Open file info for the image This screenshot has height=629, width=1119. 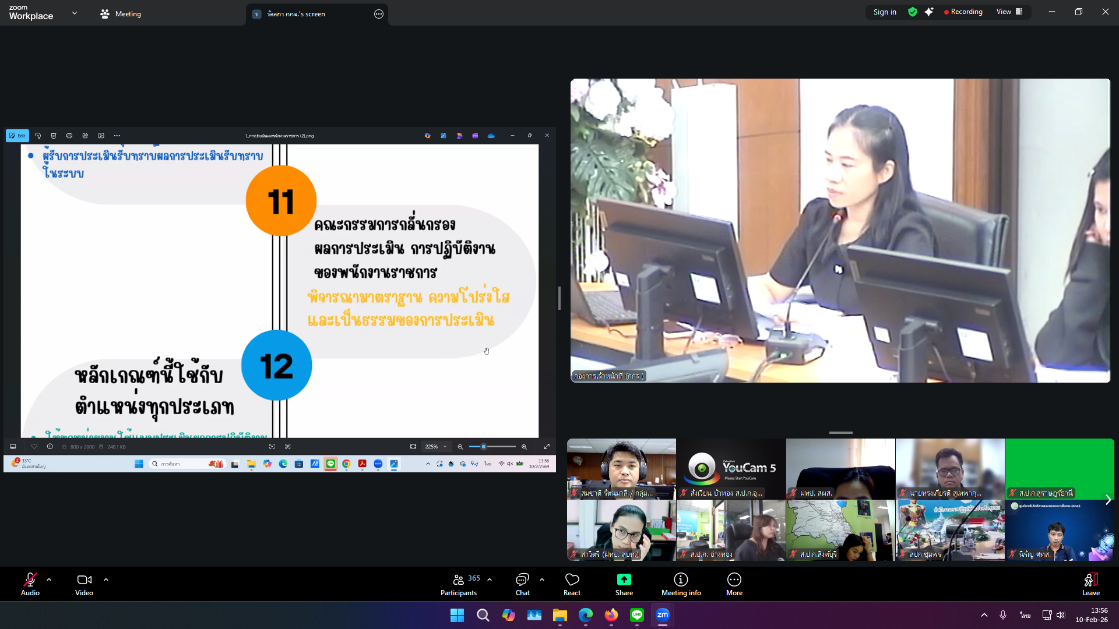click(x=50, y=446)
